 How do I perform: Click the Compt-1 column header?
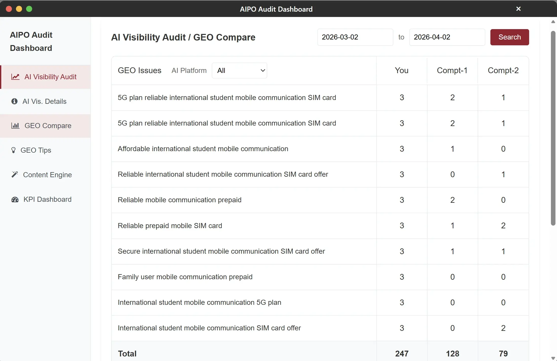tap(452, 70)
